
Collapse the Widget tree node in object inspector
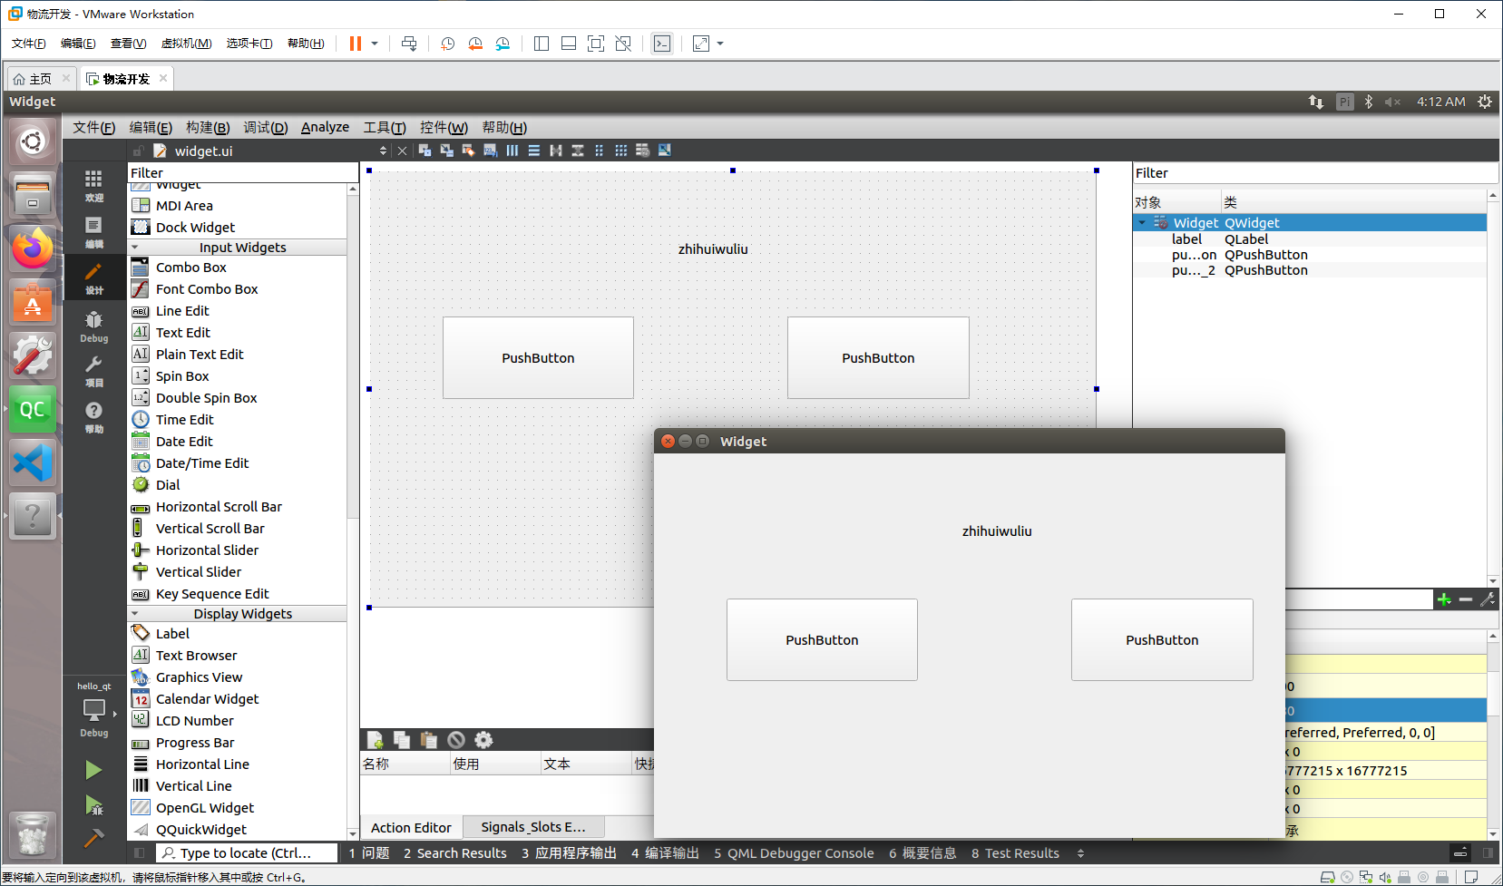point(1143,223)
